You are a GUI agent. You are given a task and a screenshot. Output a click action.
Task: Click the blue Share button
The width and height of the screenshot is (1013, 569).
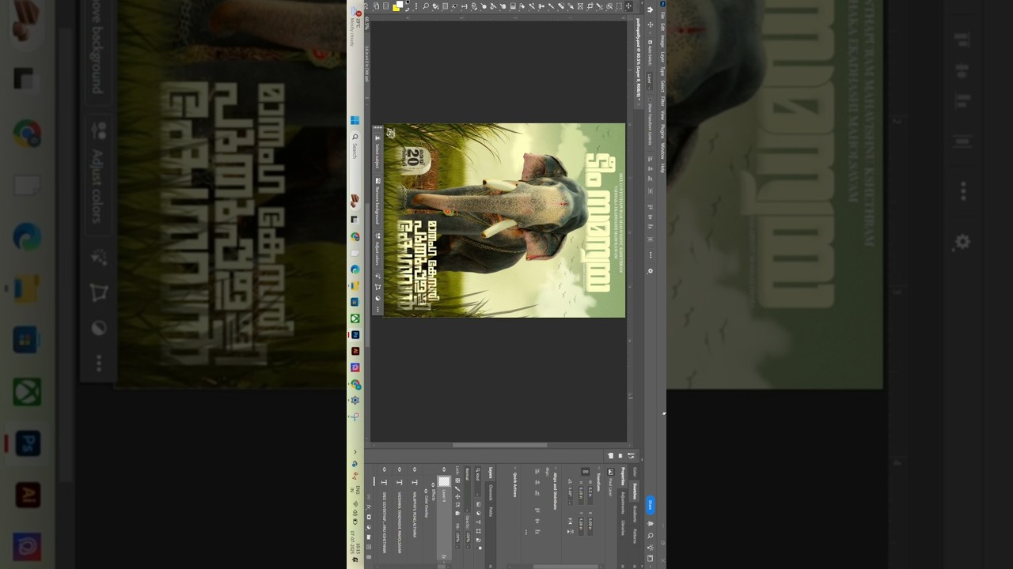point(651,506)
